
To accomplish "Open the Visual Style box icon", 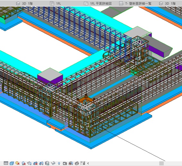I will [x=12, y=163].
